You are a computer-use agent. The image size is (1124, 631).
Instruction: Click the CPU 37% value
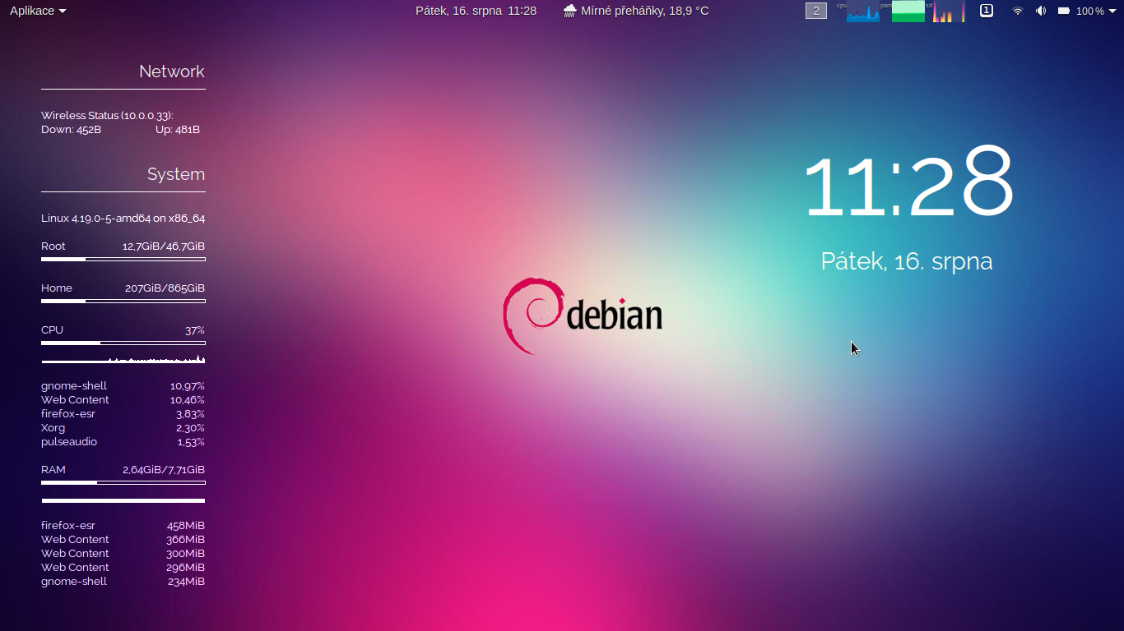pos(195,330)
